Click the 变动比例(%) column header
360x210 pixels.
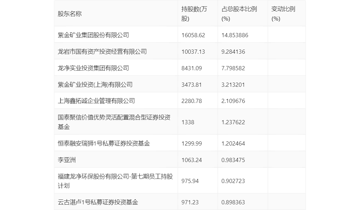(283, 14)
